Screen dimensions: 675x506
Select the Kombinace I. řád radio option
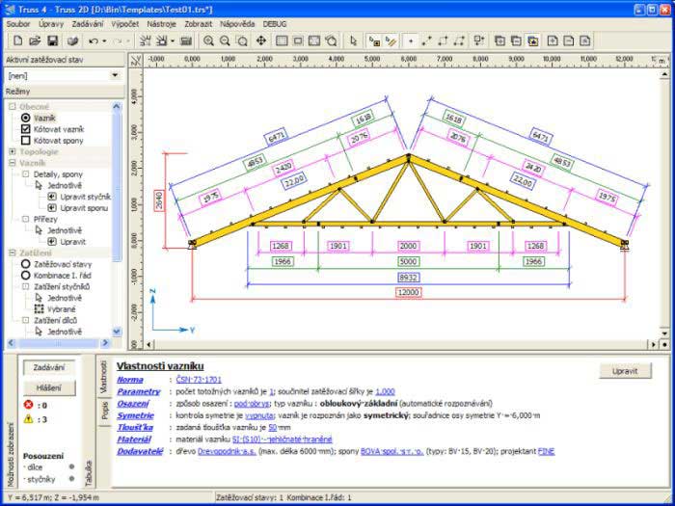pos(25,276)
